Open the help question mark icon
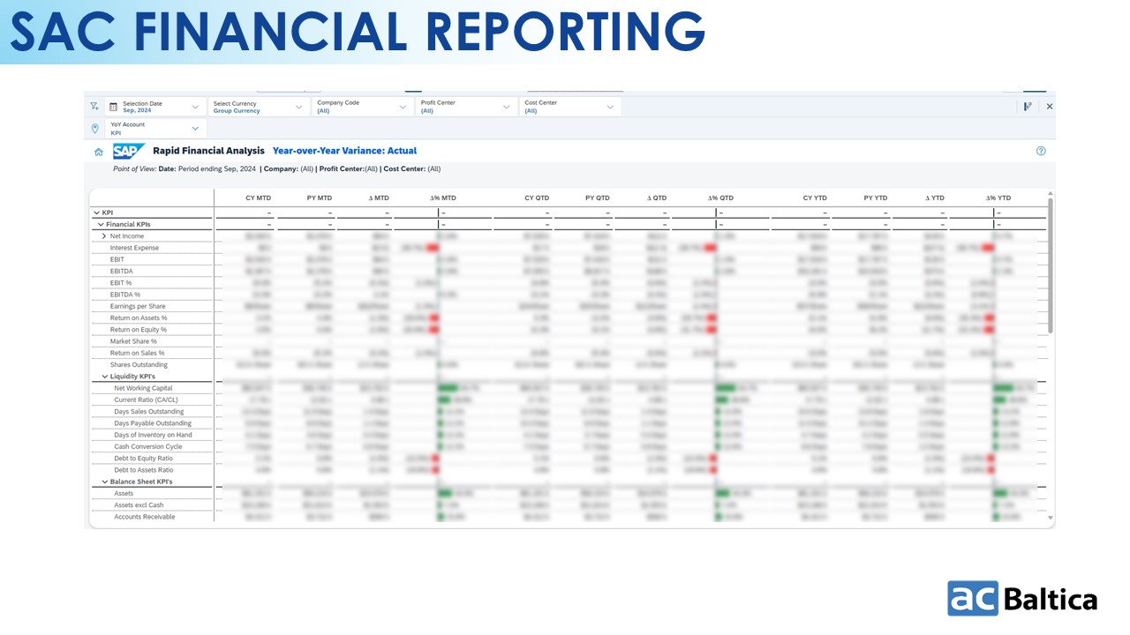The width and height of the screenshot is (1130, 635). (1041, 151)
